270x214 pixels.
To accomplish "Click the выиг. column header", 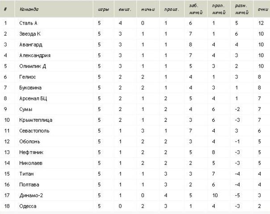I will tap(125, 9).
